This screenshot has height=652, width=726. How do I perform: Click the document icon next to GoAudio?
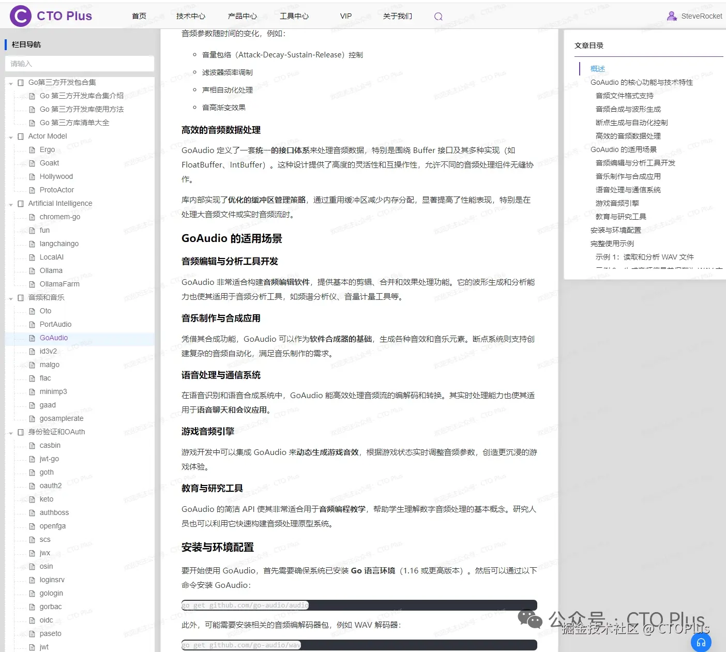click(x=32, y=338)
